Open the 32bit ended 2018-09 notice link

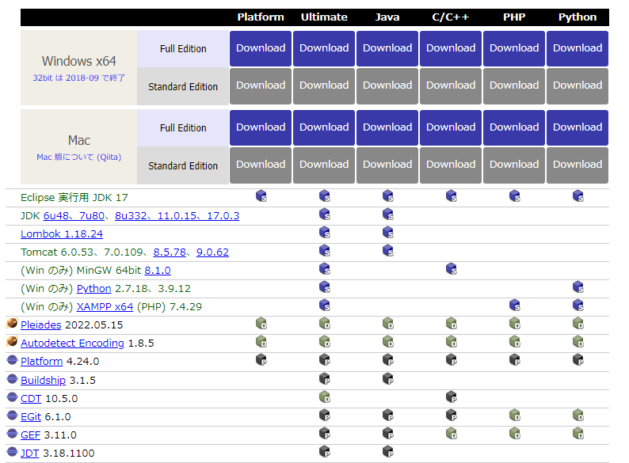coord(79,78)
